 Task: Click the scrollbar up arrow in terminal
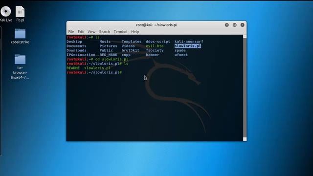[x=245, y=36]
